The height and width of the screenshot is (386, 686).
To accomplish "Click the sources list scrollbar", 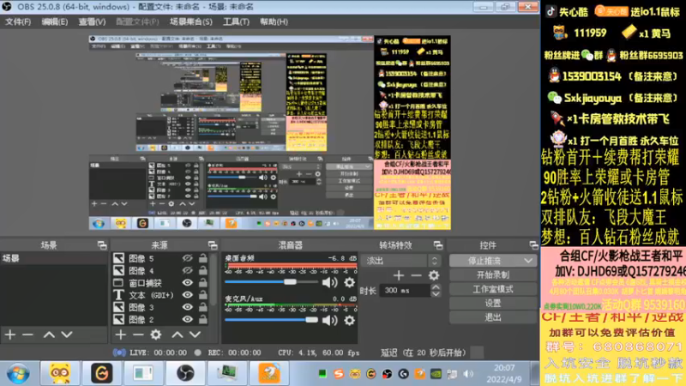I will tap(214, 280).
